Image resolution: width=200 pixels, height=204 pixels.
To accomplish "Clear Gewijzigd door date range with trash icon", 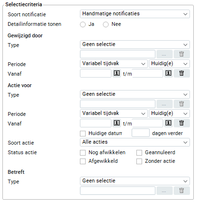I will (182, 73).
